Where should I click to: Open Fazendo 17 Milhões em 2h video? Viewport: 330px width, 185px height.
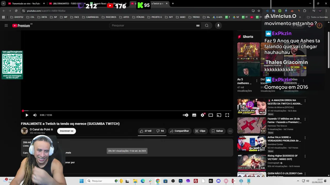(x=252, y=125)
